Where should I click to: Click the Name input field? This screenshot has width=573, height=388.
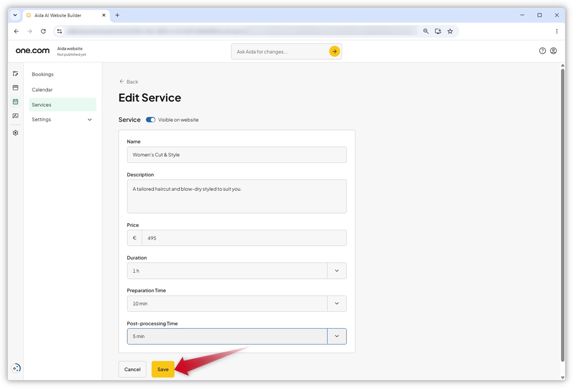click(237, 155)
